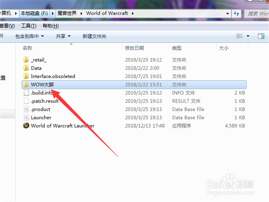Sort files by 名称 column header
Image resolution: width=269 pixels, height=202 pixels.
click(28, 48)
